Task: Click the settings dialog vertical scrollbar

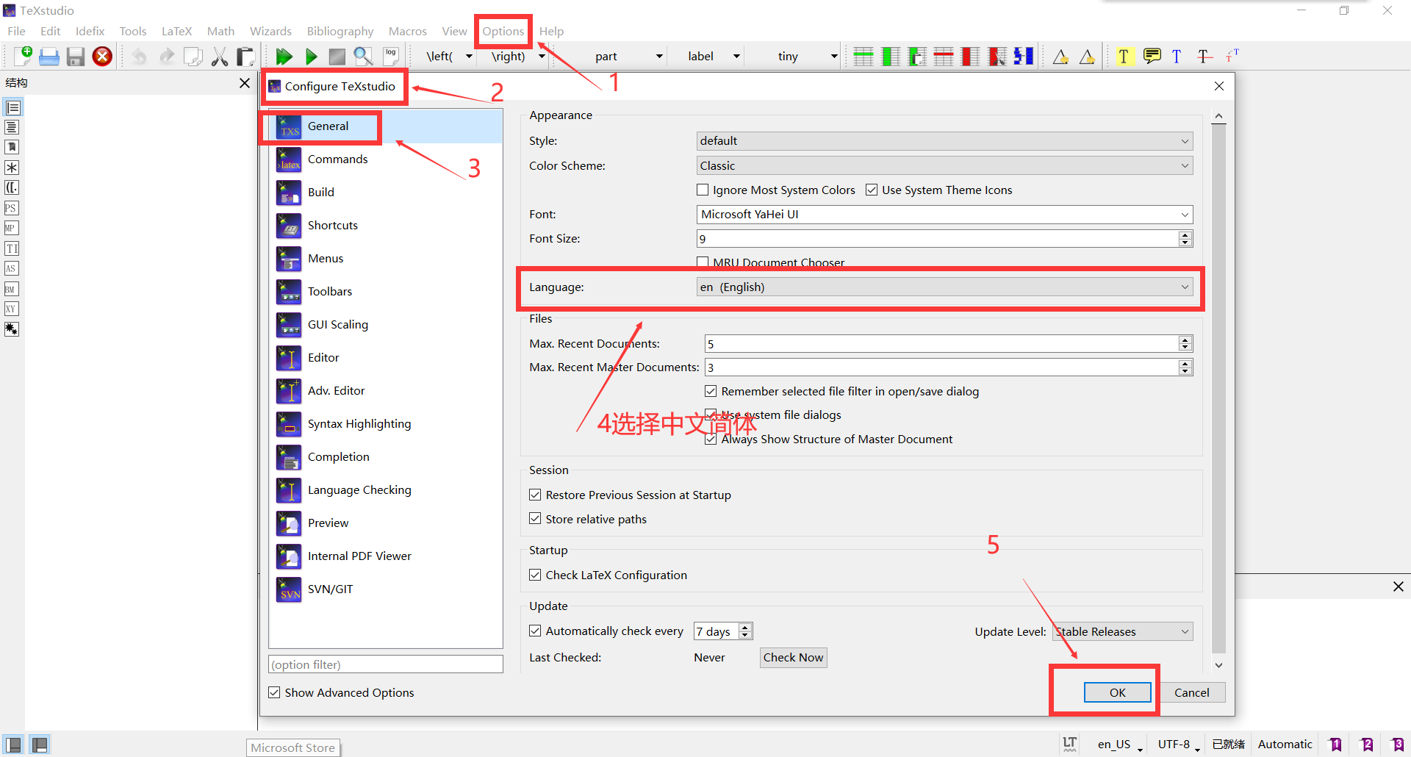Action: [1218, 388]
